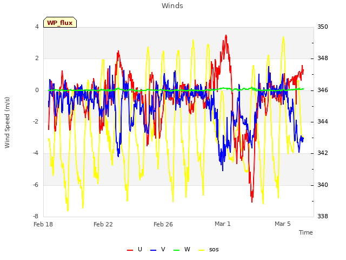Click the Time axis title
The image size is (346, 260).
coord(306,232)
